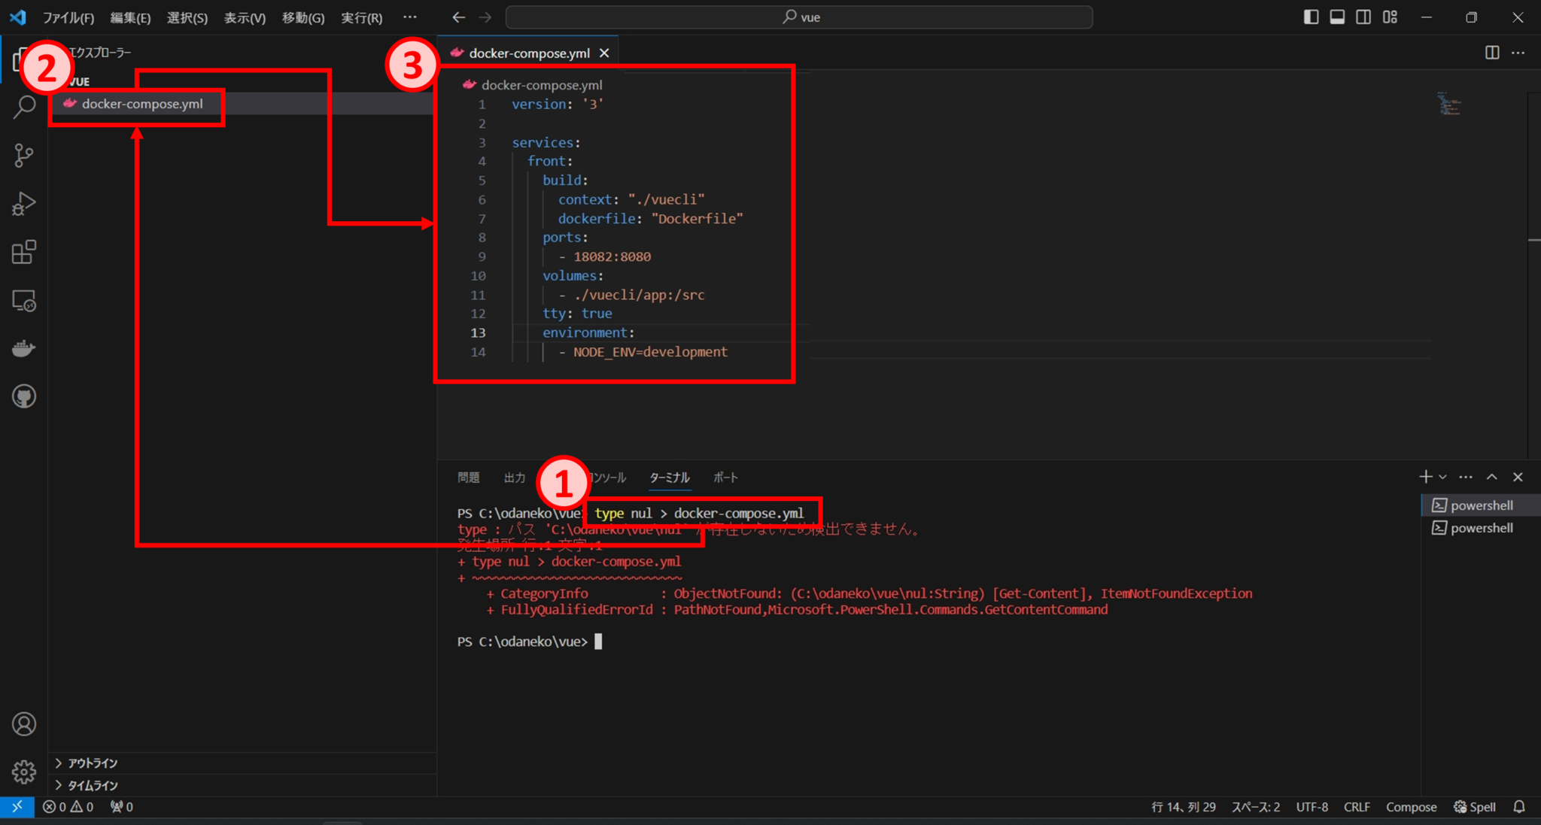Open the terminal profile dropdown arrow
1541x825 pixels.
point(1442,476)
